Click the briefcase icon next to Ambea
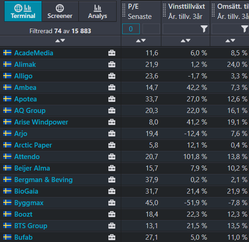249x242 pixels. pyautogui.click(x=112, y=88)
